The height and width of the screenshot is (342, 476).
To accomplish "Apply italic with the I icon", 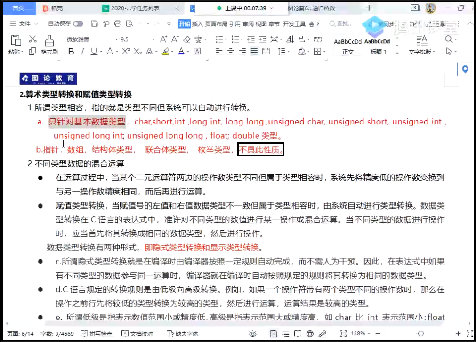I will point(83,52).
